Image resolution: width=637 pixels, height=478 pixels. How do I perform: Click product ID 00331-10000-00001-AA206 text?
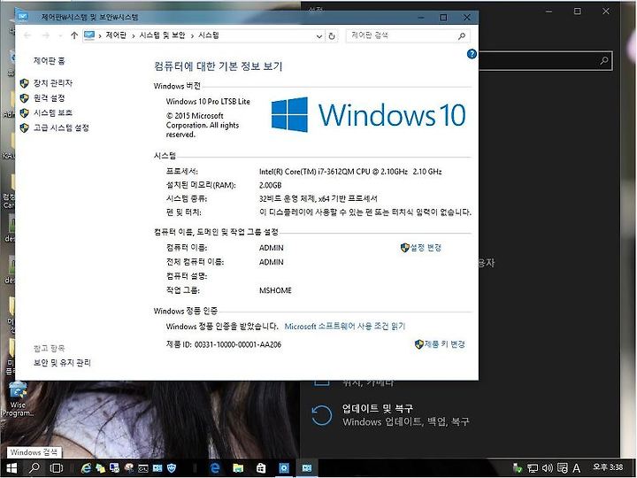[238, 344]
